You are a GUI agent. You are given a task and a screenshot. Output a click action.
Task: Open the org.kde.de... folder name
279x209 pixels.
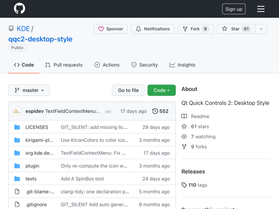[x=39, y=153]
